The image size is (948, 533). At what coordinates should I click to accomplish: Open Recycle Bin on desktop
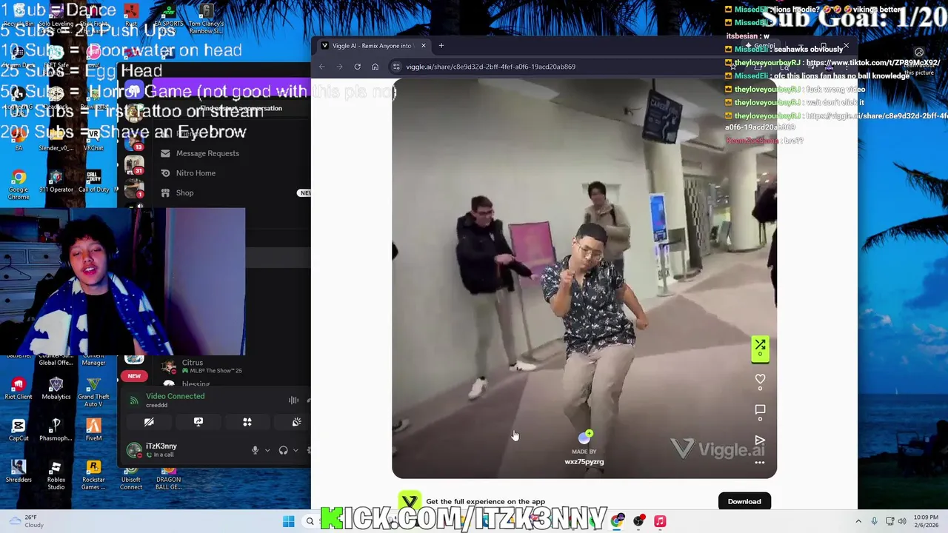click(19, 15)
